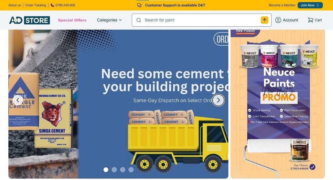Screen dimensions: 333x180
Task: Click the magnifying glass search icon
Action: tap(139, 20)
